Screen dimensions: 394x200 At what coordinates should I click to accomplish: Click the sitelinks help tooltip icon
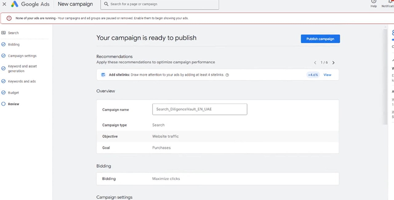227,75
